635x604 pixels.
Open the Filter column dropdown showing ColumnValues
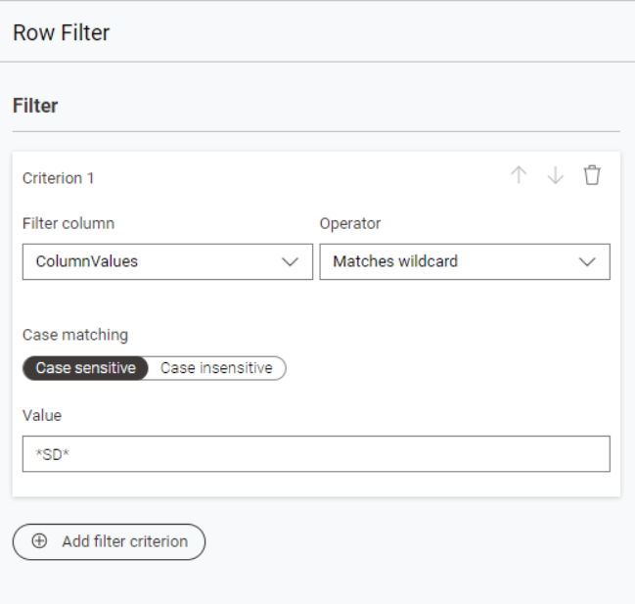[167, 261]
